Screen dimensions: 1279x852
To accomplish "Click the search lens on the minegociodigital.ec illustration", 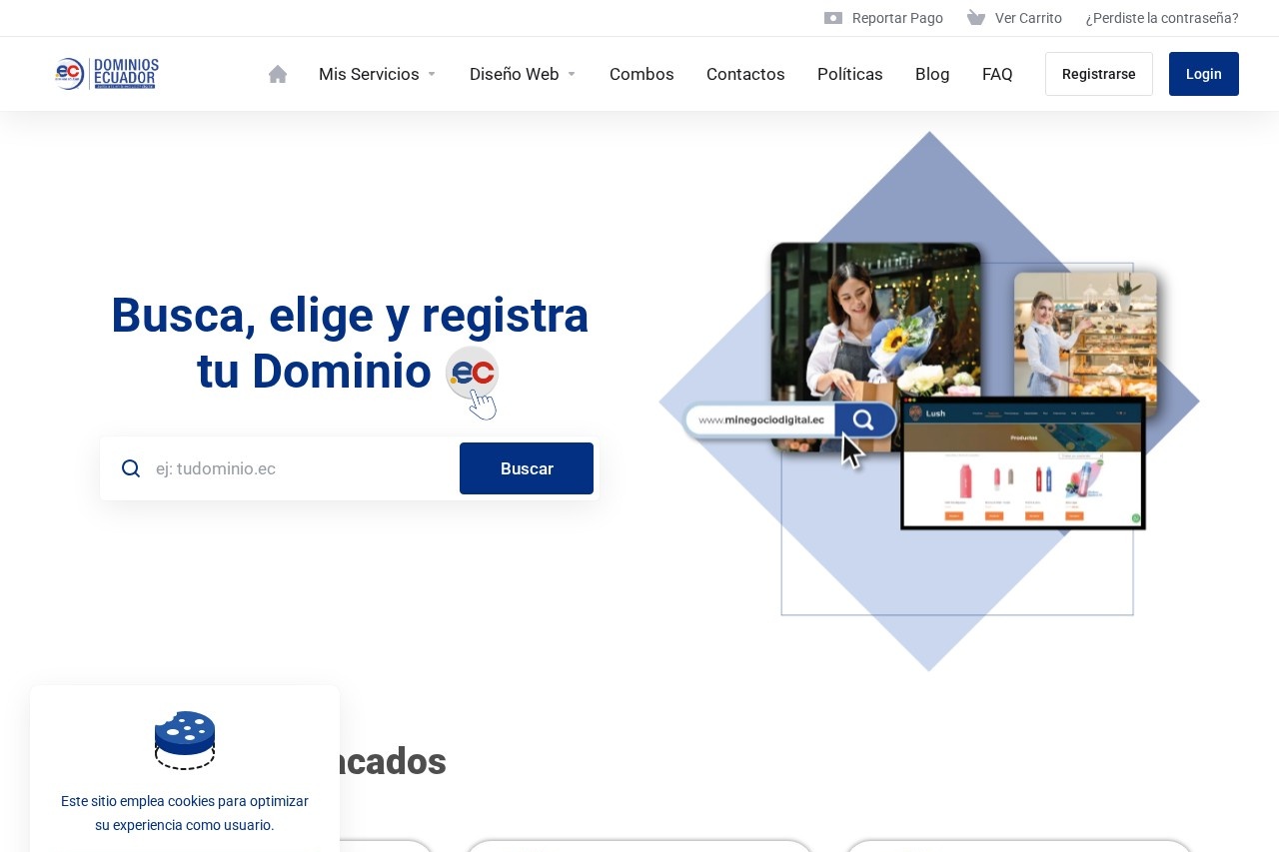I will (x=863, y=420).
